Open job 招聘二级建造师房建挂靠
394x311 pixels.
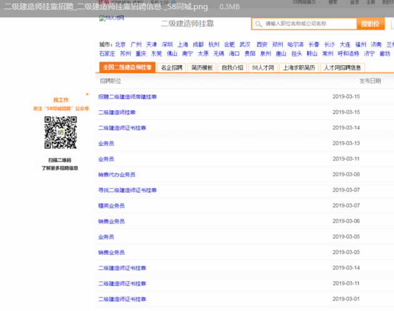(x=128, y=97)
